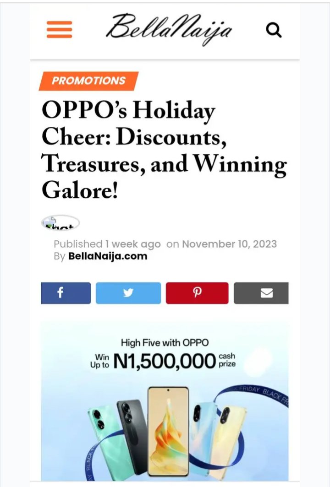Share article on Twitter
This screenshot has height=487, width=330.
point(128,293)
